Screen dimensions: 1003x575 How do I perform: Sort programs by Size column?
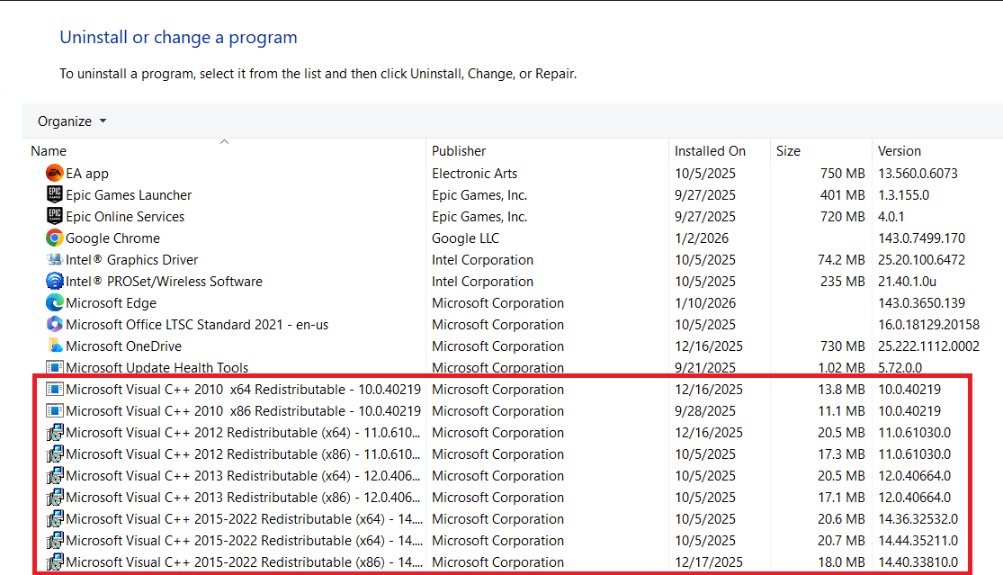click(x=788, y=151)
